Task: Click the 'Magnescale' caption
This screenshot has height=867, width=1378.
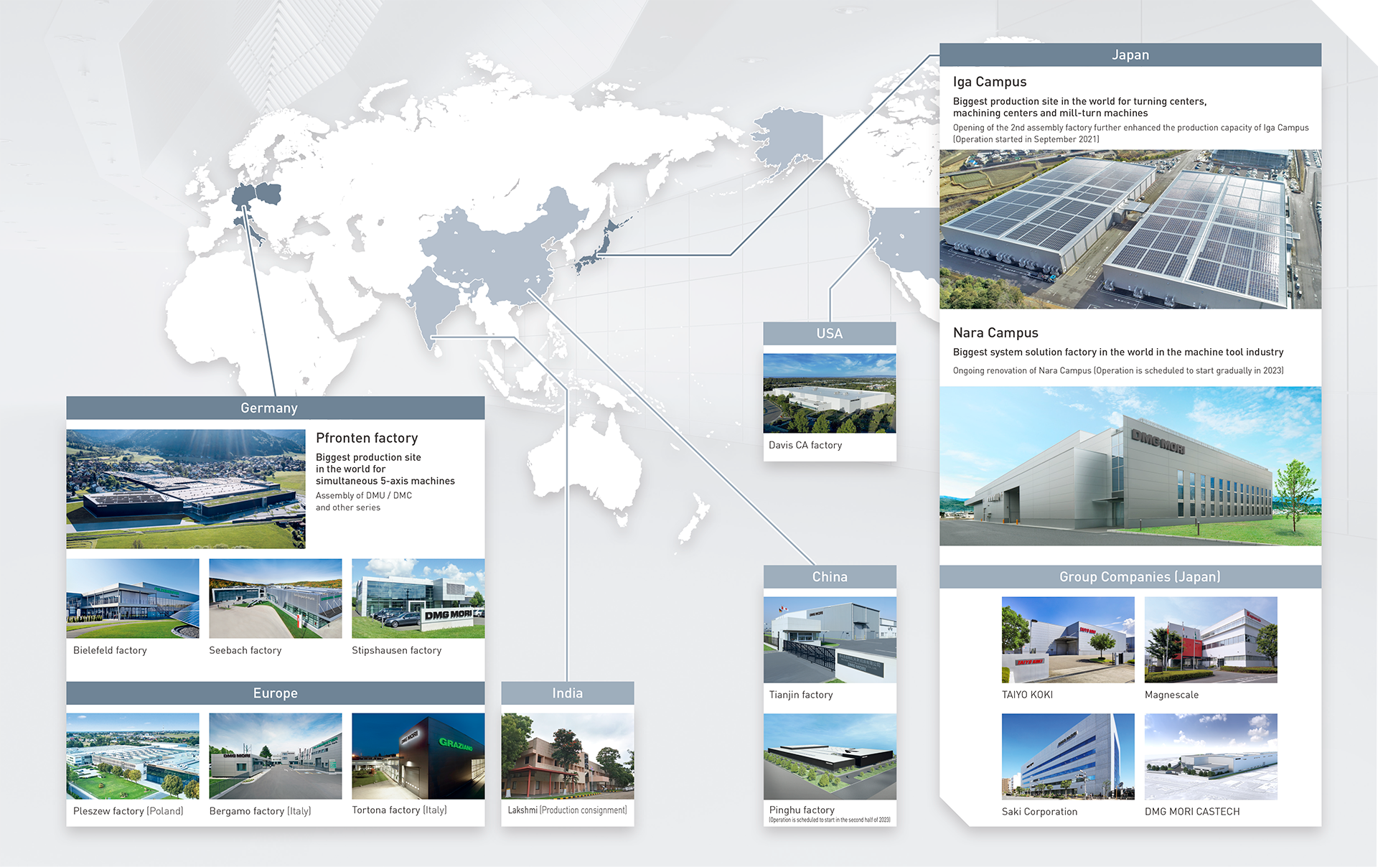Action: [1172, 695]
